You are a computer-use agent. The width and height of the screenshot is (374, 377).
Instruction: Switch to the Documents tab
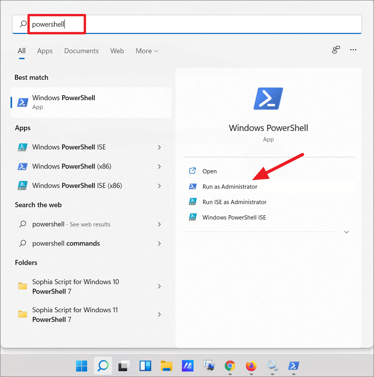click(x=81, y=51)
